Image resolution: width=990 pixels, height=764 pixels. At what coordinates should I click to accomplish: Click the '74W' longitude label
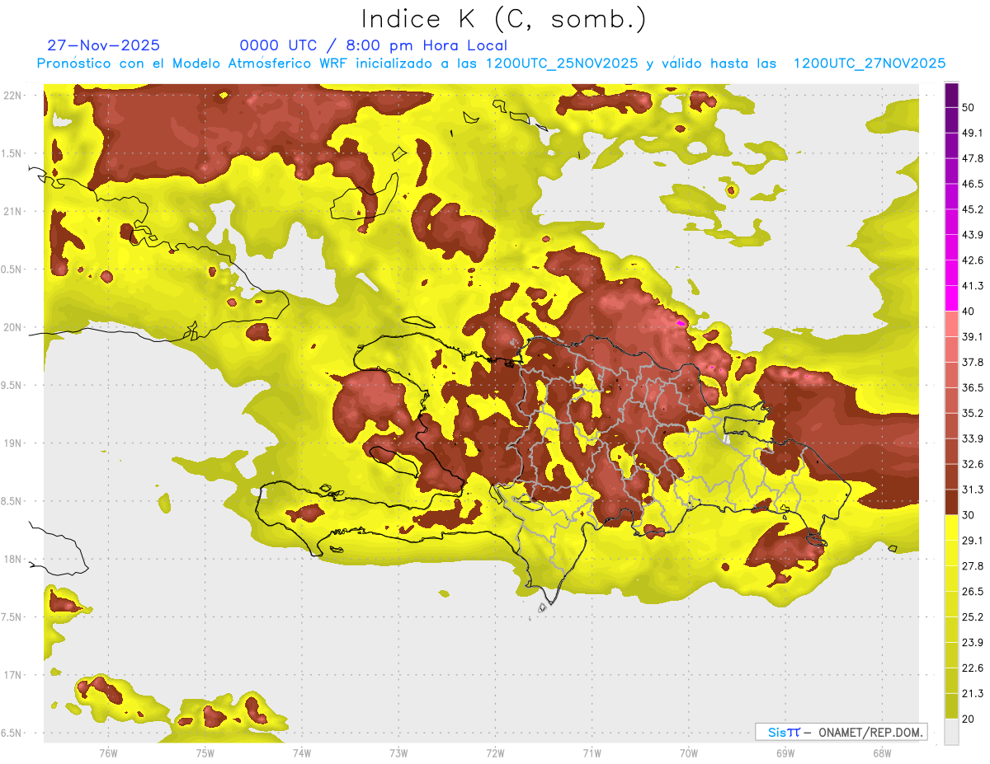click(301, 753)
